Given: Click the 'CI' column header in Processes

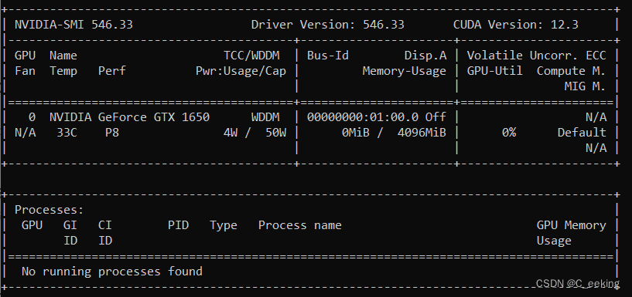Looking at the screenshot, I should [x=105, y=225].
